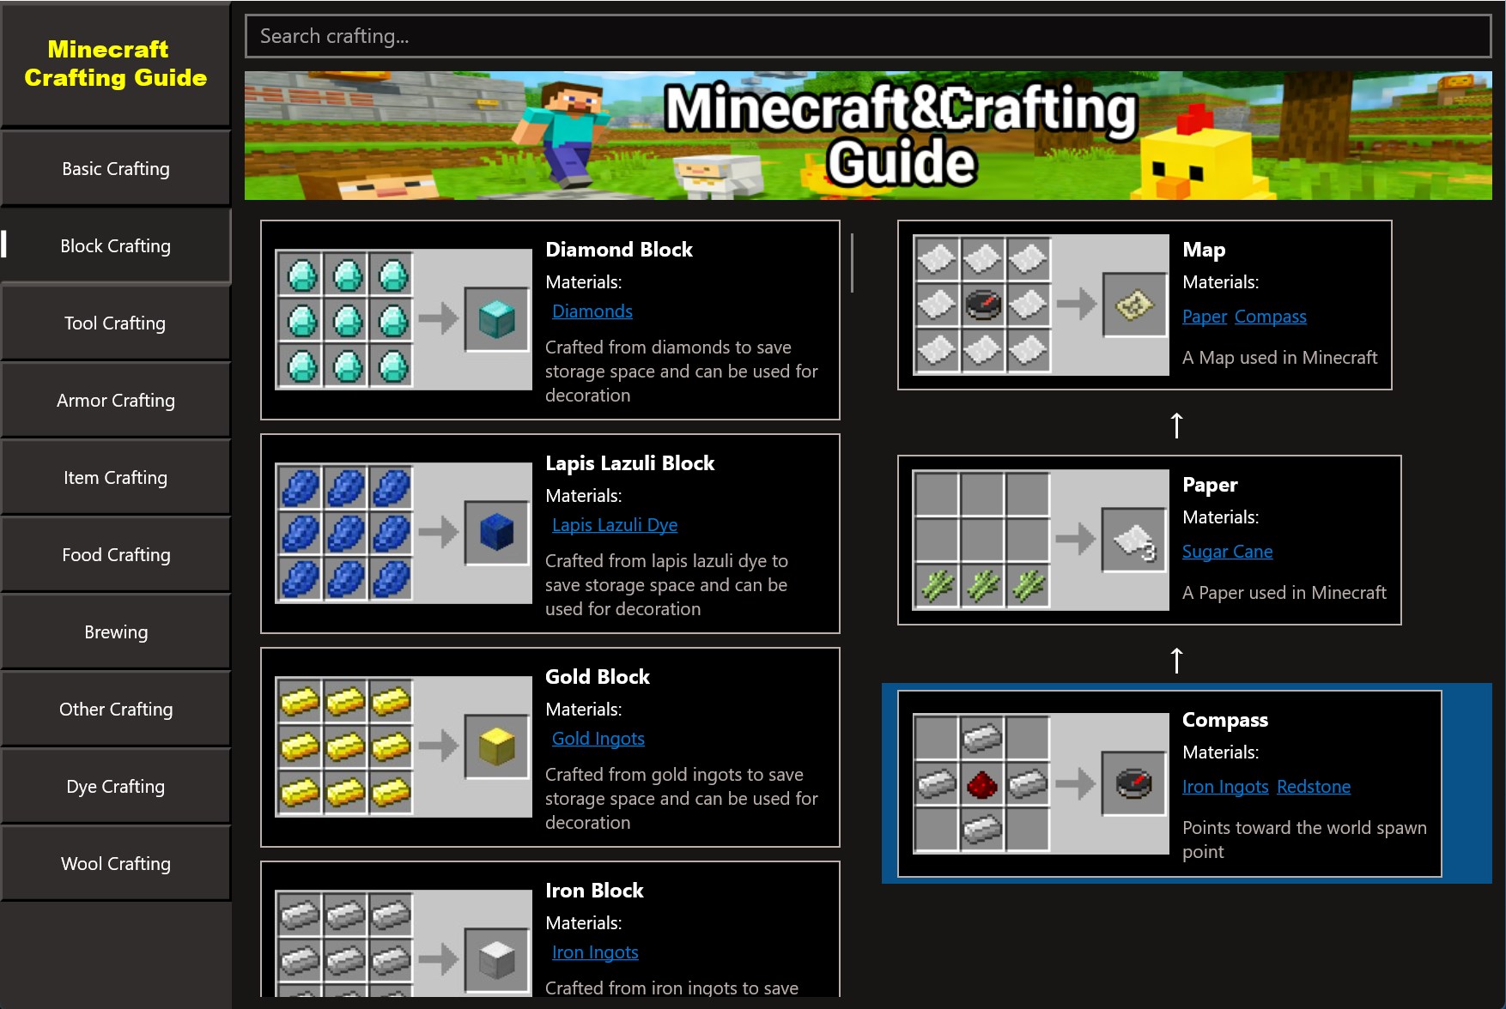Focus the Search crafting input field
Viewport: 1506px width, 1009px height.
[x=868, y=36]
